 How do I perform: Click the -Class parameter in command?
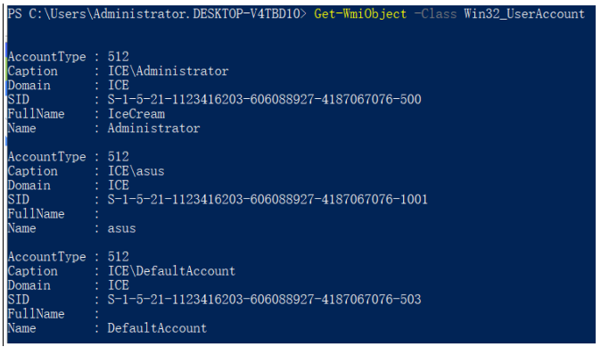(435, 14)
